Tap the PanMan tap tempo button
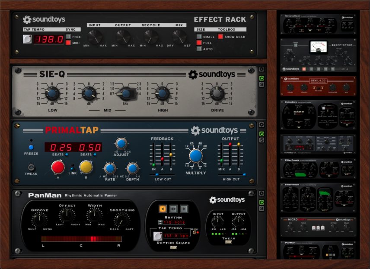The width and height of the screenshot is (370, 269). tap(158, 236)
